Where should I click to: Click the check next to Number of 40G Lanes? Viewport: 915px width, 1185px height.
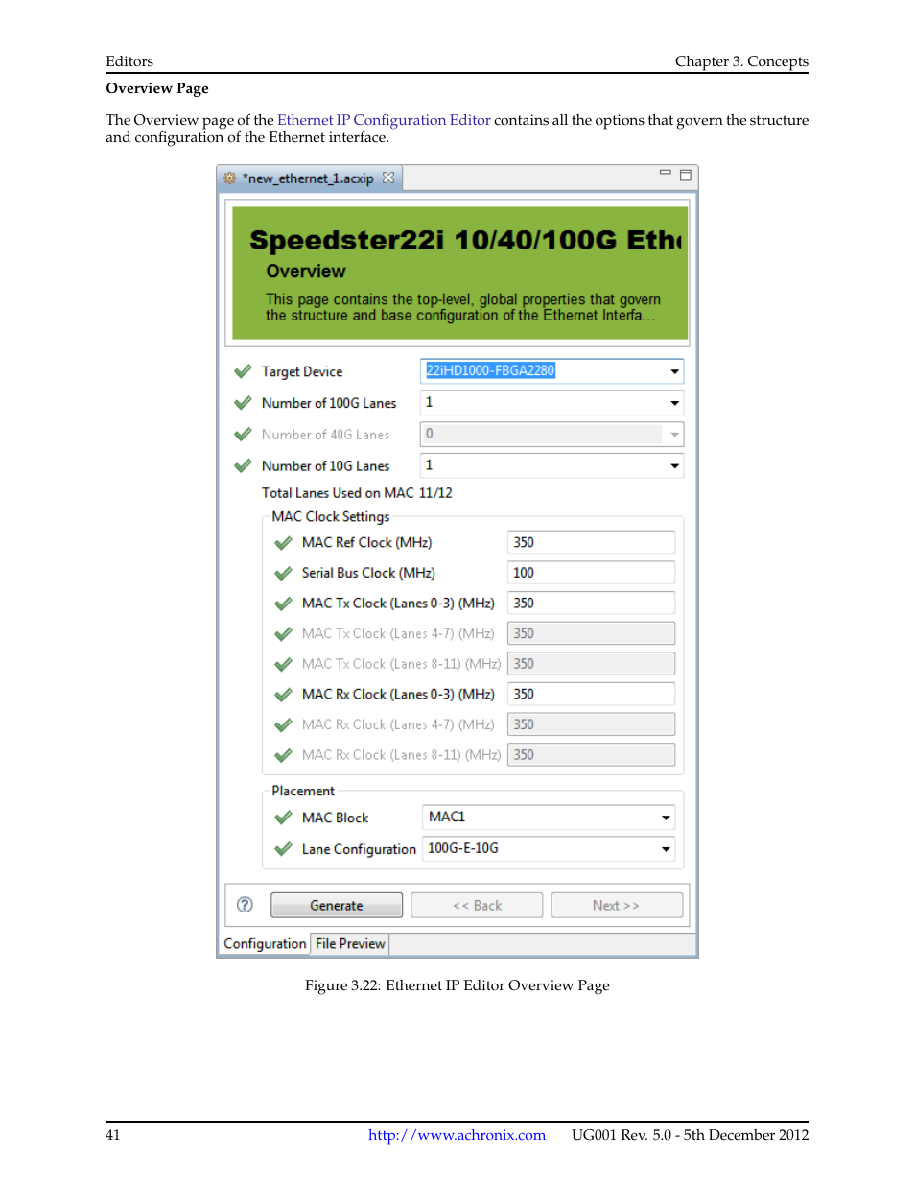point(243,435)
